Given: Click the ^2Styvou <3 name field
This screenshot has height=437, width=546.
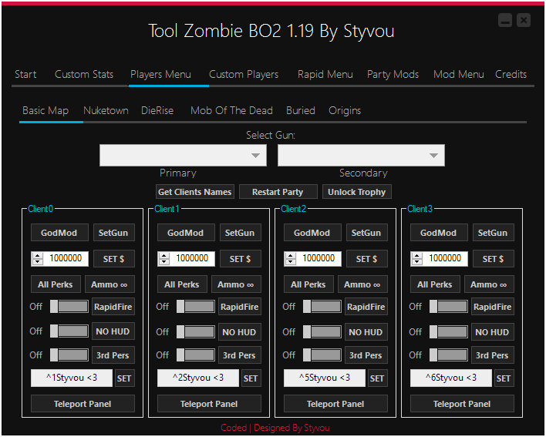Looking at the screenshot, I should 198,378.
